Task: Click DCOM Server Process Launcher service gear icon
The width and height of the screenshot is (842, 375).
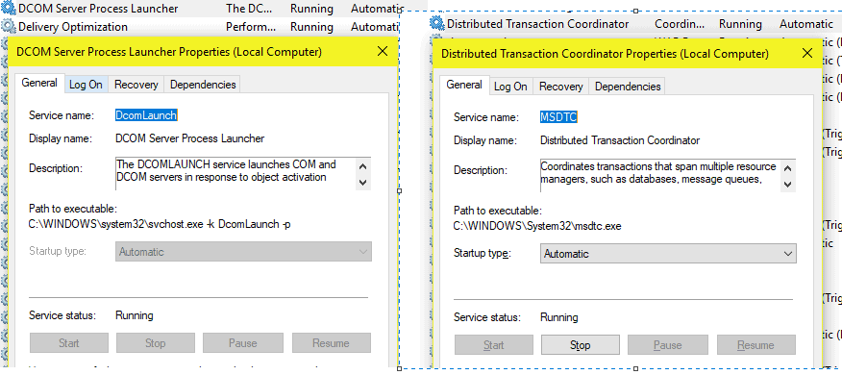Action: [9, 9]
